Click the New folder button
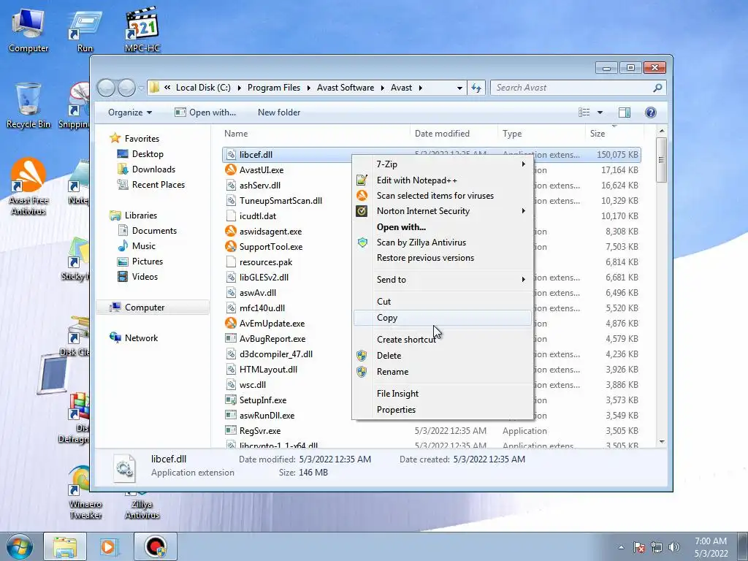This screenshot has height=561, width=748. click(279, 112)
